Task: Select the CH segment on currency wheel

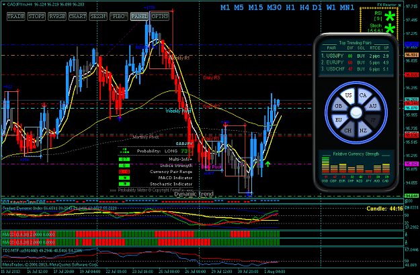Action: (x=348, y=131)
